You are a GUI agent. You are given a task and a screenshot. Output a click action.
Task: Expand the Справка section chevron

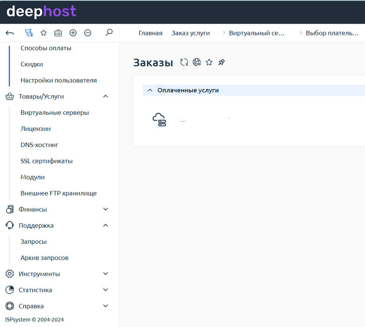(105, 306)
